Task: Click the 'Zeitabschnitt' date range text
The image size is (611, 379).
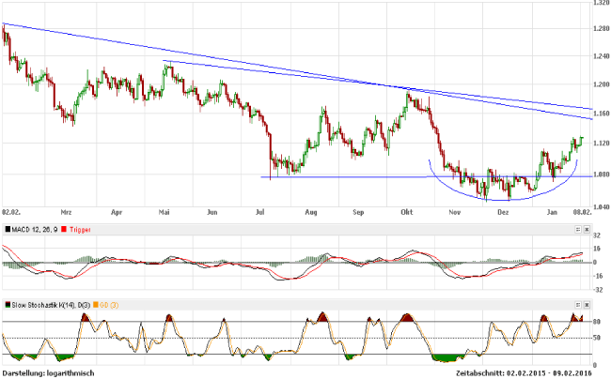Action: click(x=525, y=372)
